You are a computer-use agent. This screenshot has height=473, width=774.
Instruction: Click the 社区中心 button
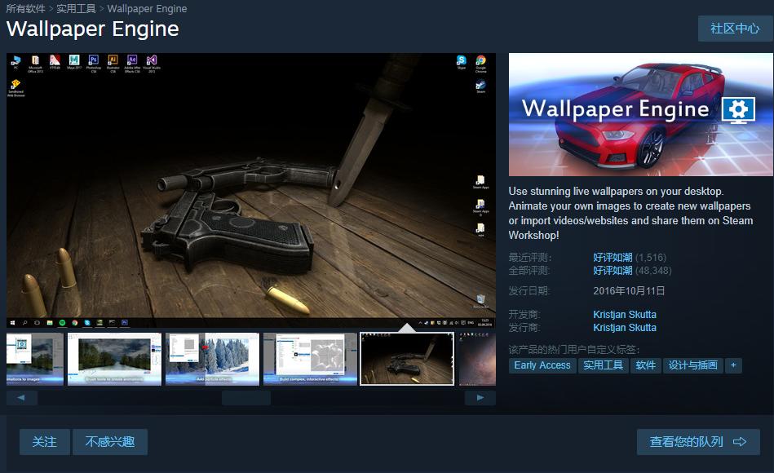click(x=736, y=28)
